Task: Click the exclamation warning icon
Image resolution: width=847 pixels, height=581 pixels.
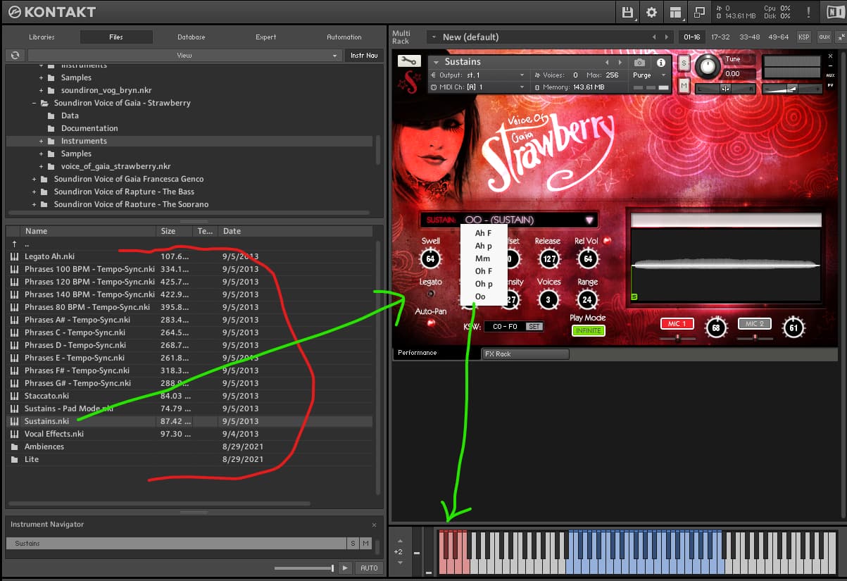Action: (808, 12)
